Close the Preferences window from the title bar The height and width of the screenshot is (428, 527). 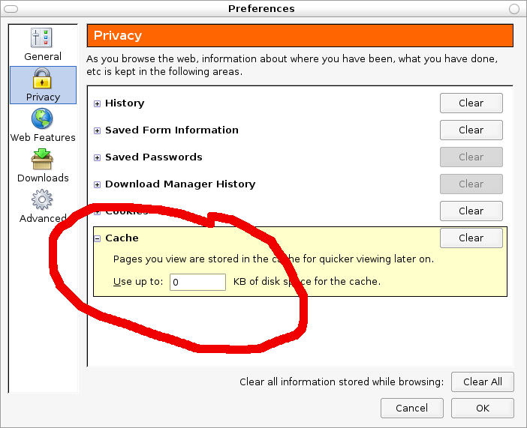[x=514, y=9]
